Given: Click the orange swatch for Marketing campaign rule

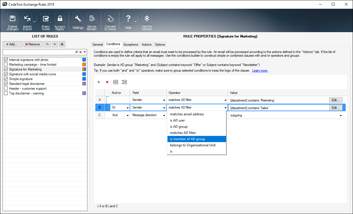Looking at the screenshot, I should [84, 65].
